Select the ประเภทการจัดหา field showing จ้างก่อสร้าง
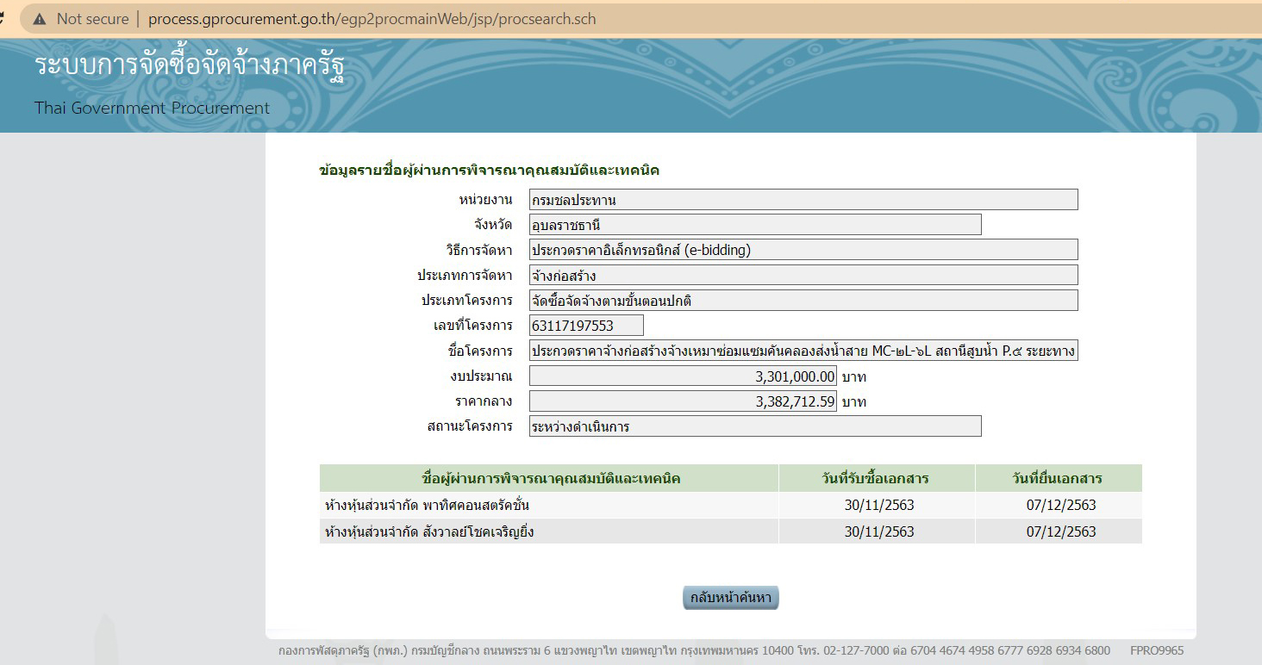This screenshot has width=1262, height=665. click(x=803, y=276)
